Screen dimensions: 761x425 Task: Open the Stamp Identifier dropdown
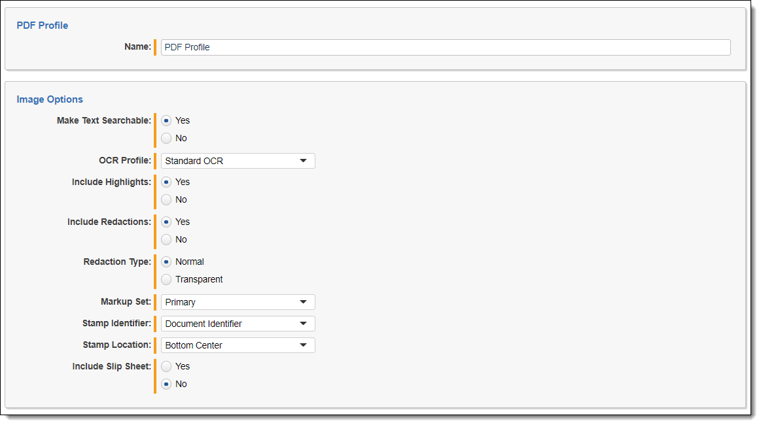tap(238, 324)
